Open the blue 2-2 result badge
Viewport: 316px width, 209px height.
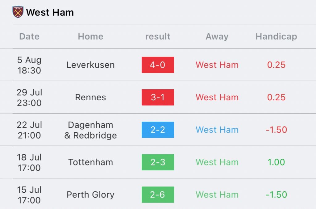[158, 130]
